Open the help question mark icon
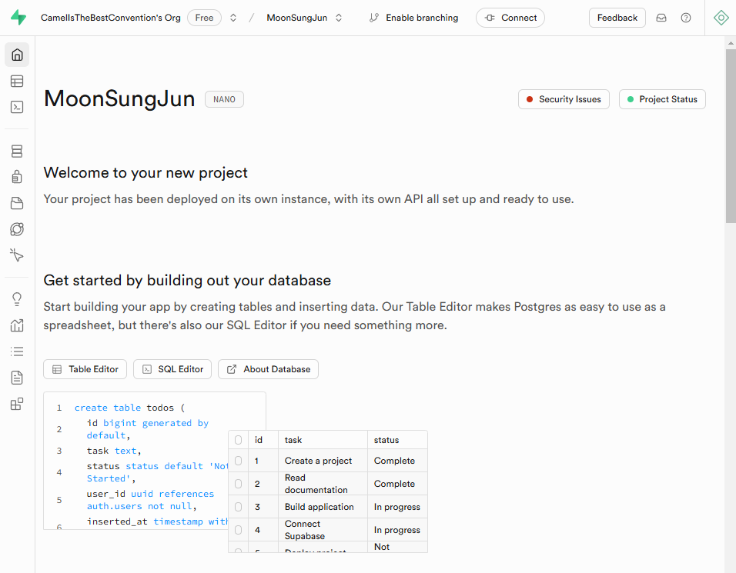 [x=686, y=18]
